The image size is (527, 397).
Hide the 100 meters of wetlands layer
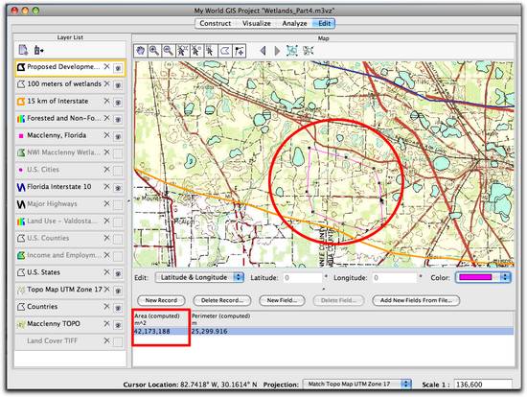[x=118, y=85]
